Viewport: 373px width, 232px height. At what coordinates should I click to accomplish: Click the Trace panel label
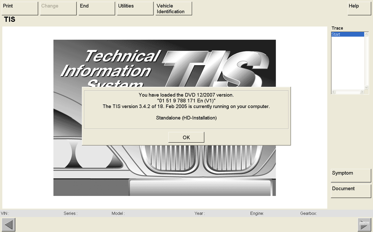pyautogui.click(x=337, y=28)
